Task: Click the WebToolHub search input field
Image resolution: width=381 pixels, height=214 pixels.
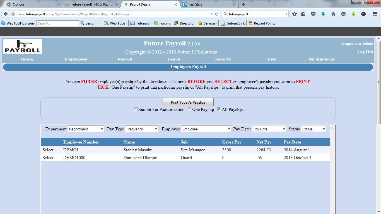Action: (58, 23)
